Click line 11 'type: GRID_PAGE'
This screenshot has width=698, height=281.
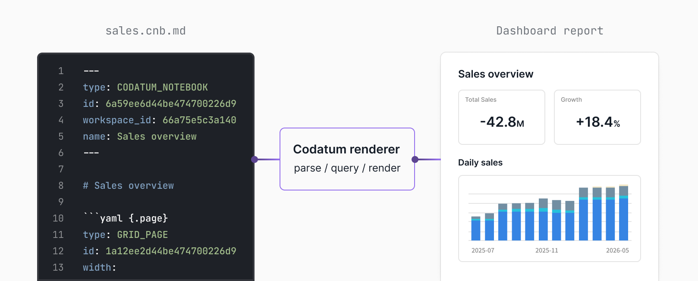(x=126, y=235)
